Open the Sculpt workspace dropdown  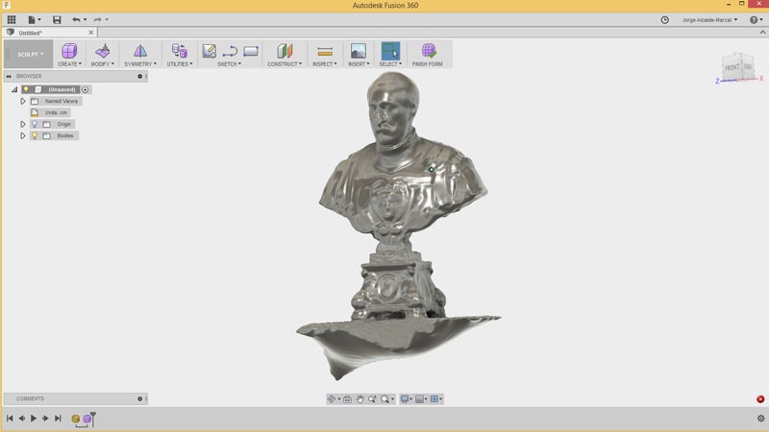(x=30, y=54)
